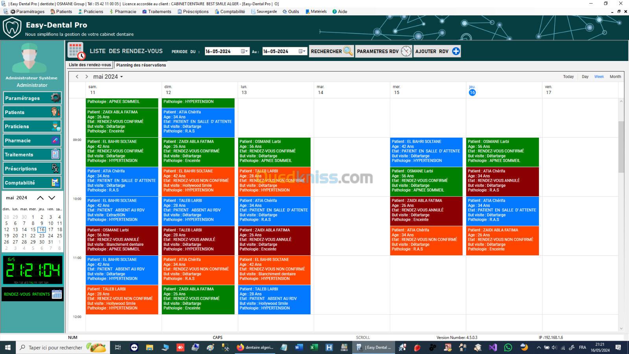The width and height of the screenshot is (629, 354).
Task: Open Préscriptions via the Rx icon
Action: 55,169
